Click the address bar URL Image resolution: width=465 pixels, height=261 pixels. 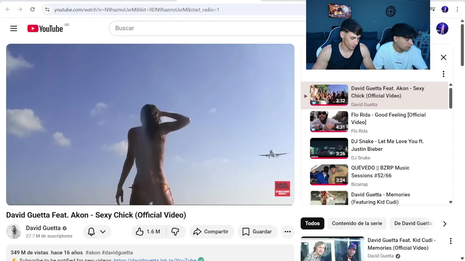tap(137, 9)
